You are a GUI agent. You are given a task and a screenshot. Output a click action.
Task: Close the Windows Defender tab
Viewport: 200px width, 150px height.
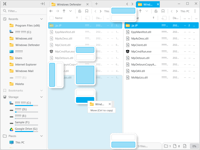click(87, 4)
